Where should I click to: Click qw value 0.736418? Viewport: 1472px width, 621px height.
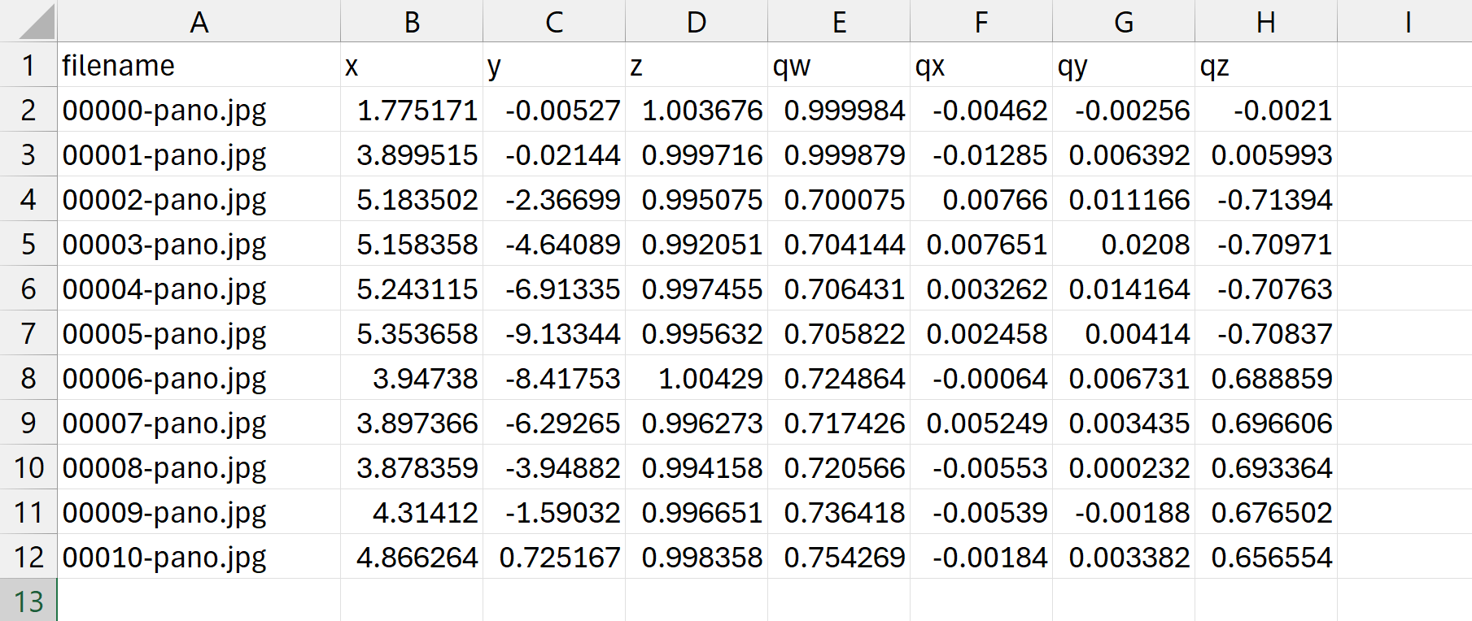pyautogui.click(x=839, y=511)
